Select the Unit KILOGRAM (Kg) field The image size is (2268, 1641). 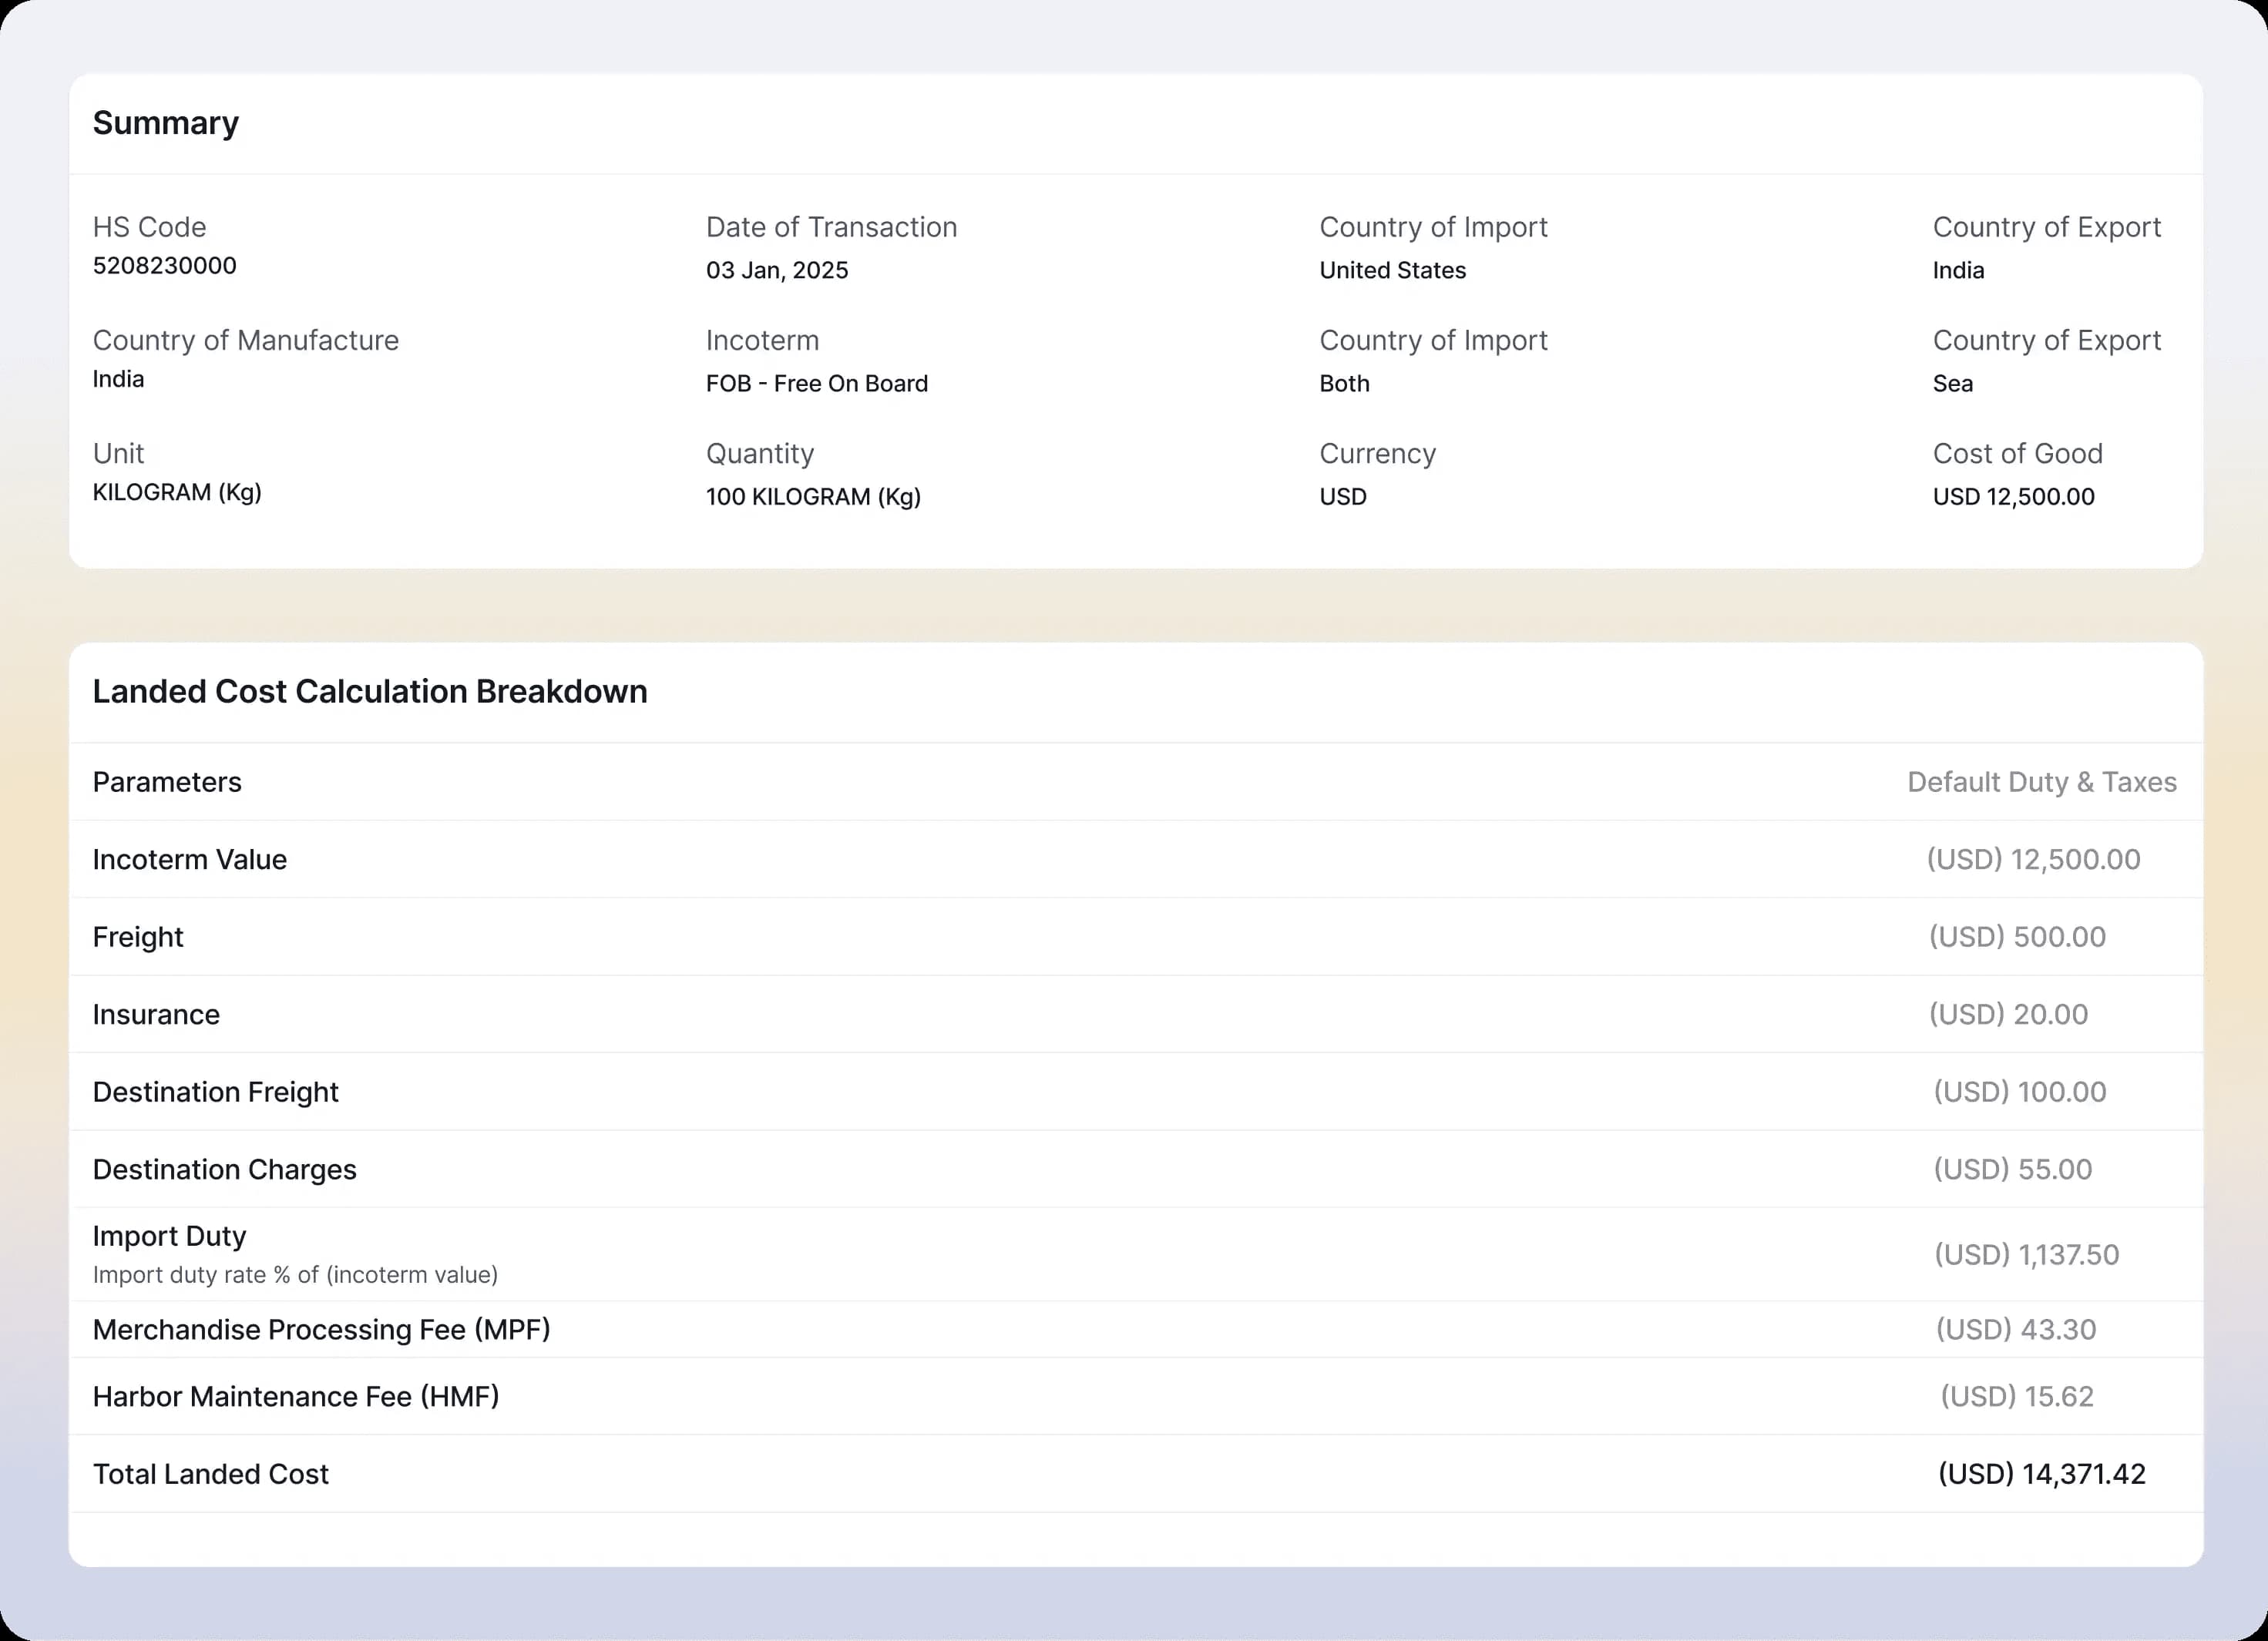pos(176,492)
